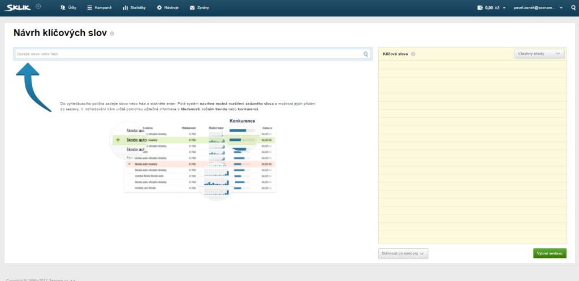579x281 pixels.
Task: Expand the credit balance dropdown arrow
Action: [x=504, y=8]
